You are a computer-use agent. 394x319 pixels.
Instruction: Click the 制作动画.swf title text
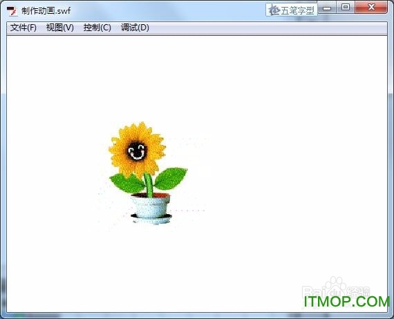[46, 11]
